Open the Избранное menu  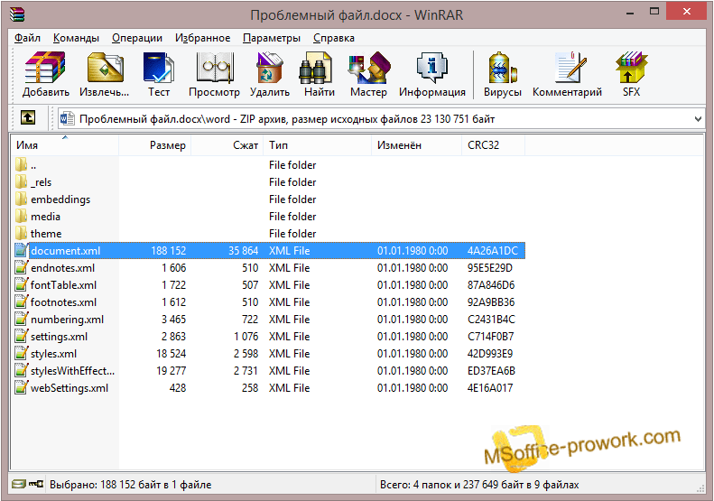click(202, 38)
